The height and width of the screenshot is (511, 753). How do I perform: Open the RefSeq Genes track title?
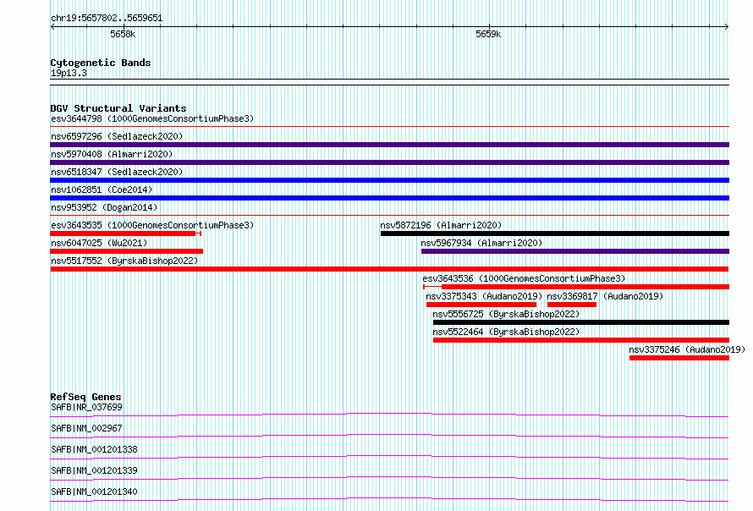click(x=86, y=397)
